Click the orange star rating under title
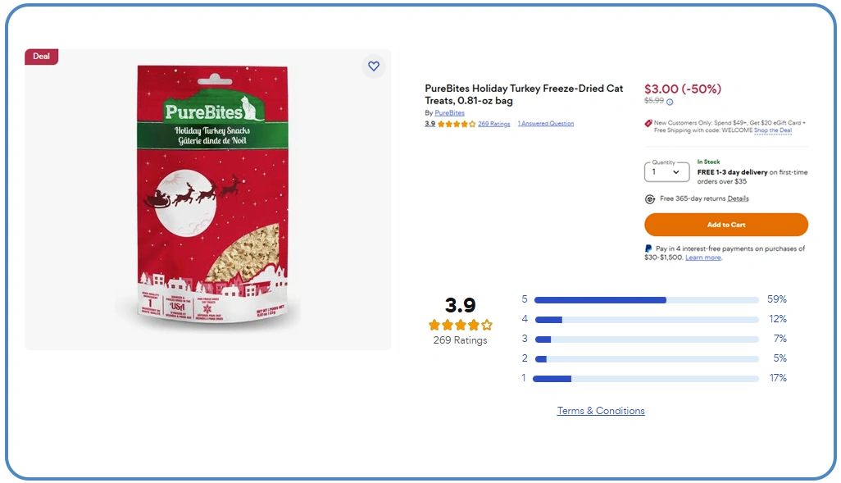The height and width of the screenshot is (483, 841). pyautogui.click(x=456, y=124)
